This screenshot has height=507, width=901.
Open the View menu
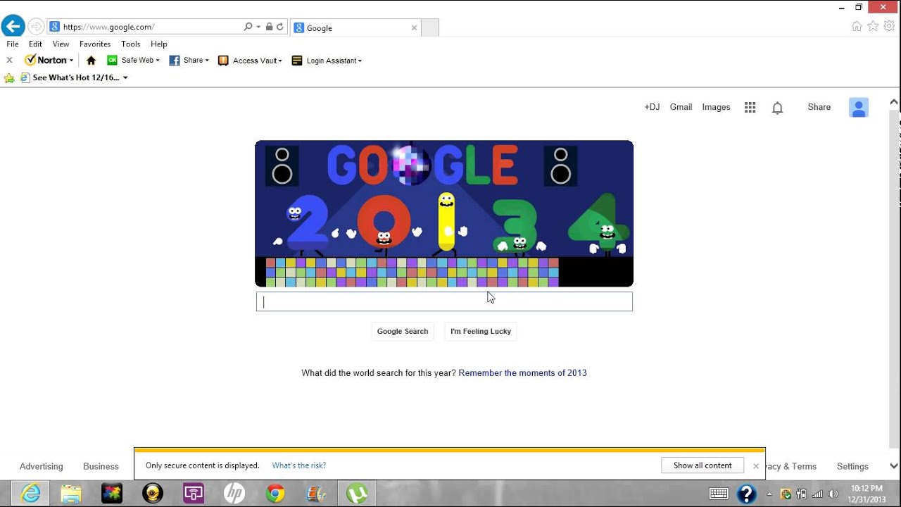61,44
